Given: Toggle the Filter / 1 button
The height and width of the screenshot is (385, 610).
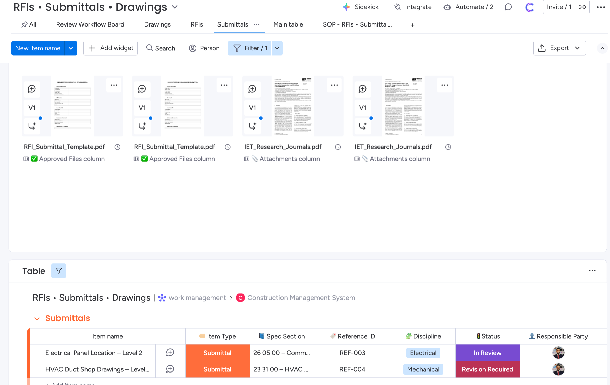Looking at the screenshot, I should pyautogui.click(x=250, y=48).
